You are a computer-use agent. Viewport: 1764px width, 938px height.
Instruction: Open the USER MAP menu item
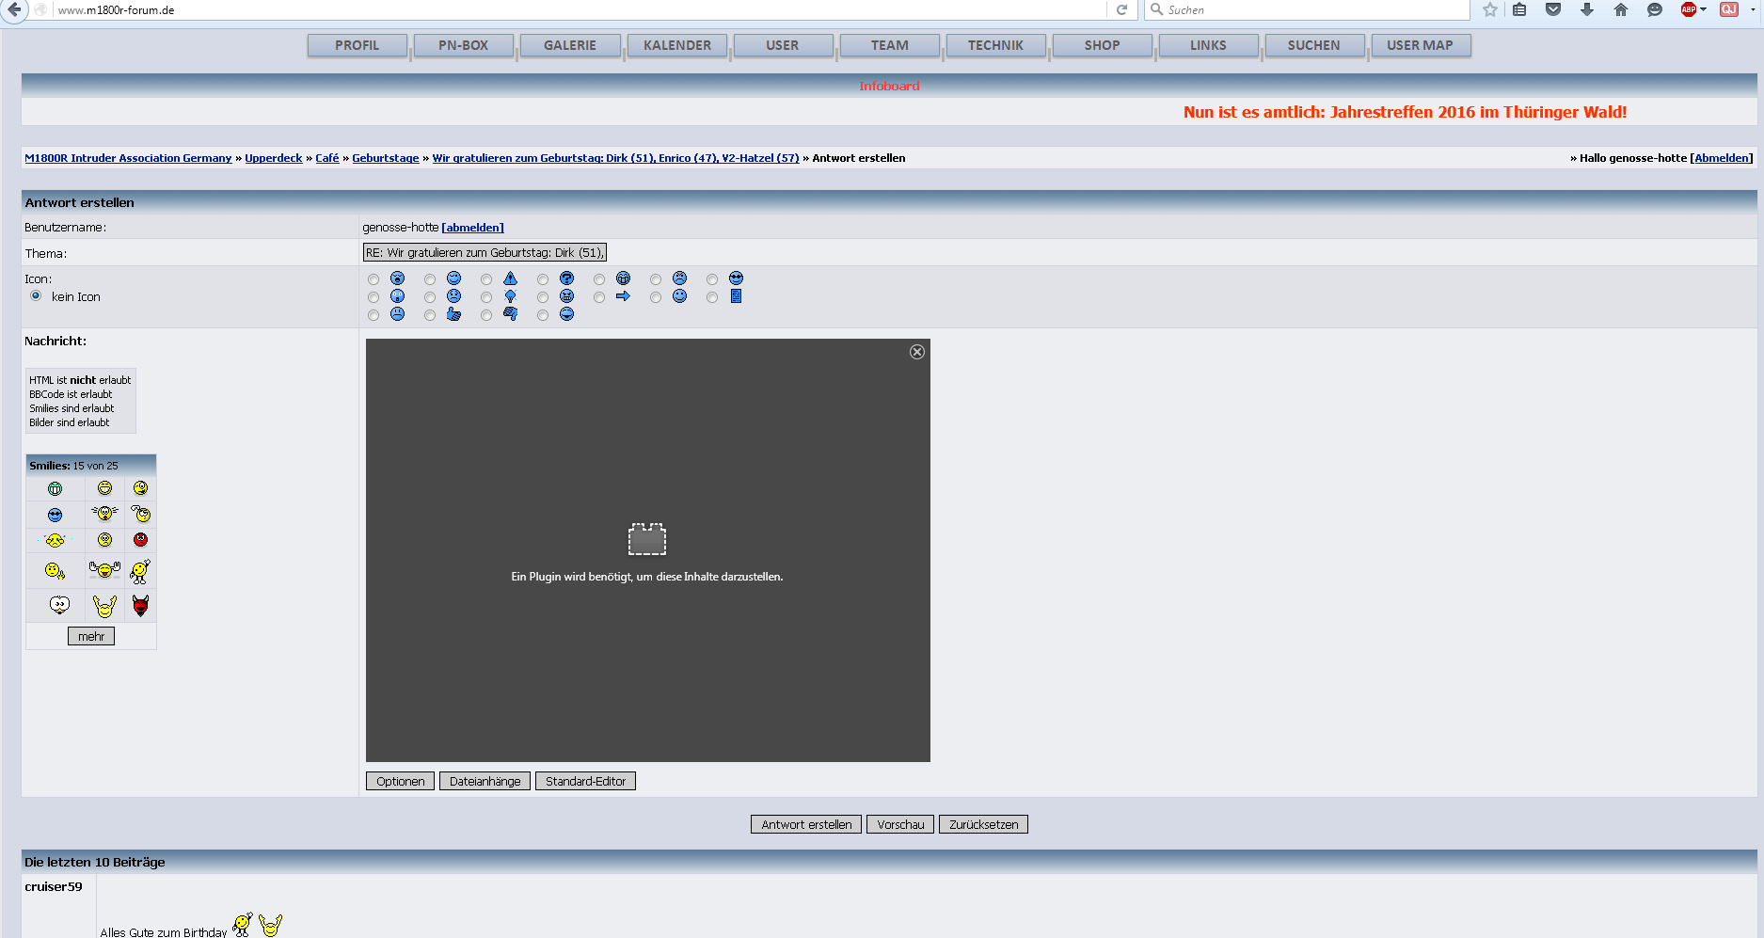[x=1421, y=45]
